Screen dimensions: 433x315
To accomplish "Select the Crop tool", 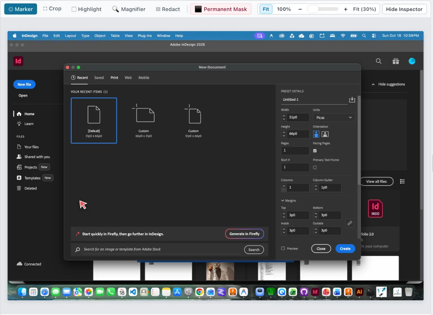I will (x=52, y=9).
